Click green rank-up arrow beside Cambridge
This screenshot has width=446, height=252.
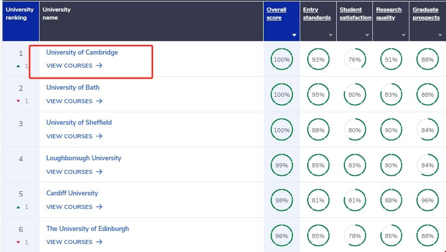(19, 66)
